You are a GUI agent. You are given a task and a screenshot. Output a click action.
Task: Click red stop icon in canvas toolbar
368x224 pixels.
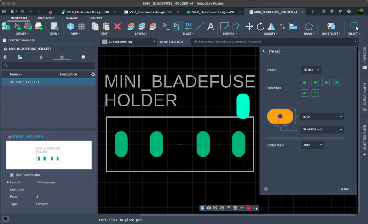click(248, 208)
